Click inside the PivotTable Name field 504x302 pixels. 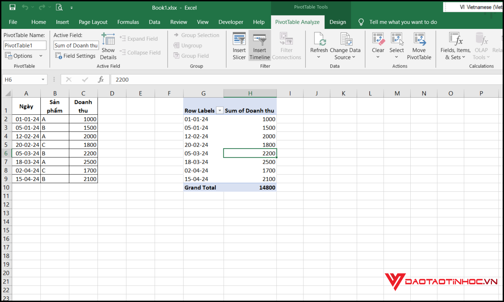pos(25,45)
